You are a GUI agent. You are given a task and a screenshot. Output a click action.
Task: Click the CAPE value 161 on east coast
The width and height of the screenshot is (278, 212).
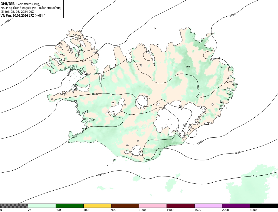point(222,102)
